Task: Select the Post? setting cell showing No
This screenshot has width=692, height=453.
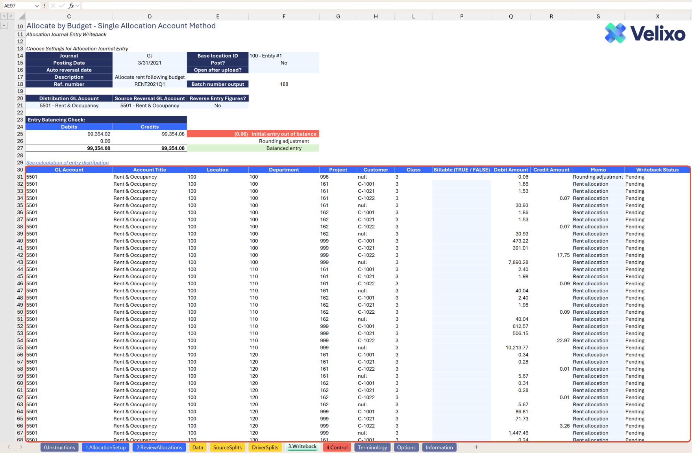Action: click(x=283, y=63)
